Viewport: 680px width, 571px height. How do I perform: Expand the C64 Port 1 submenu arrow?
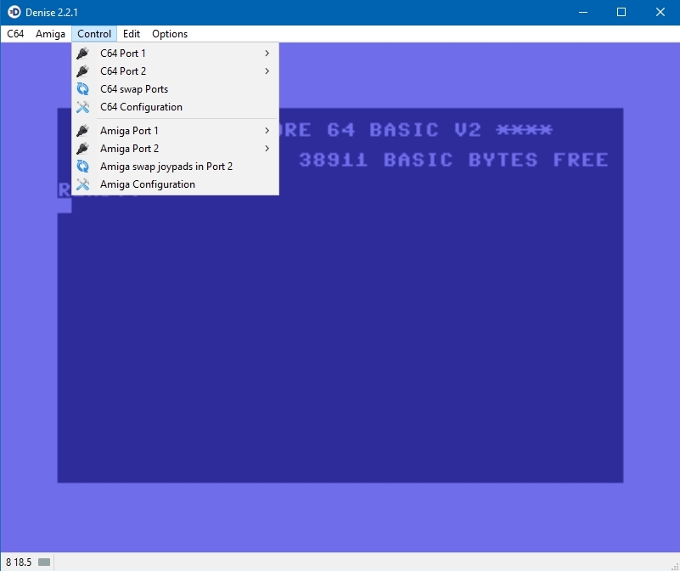(x=267, y=54)
